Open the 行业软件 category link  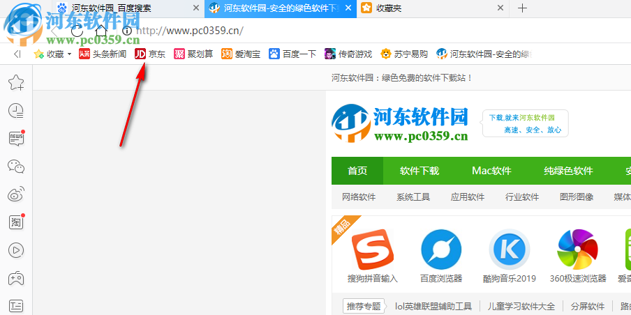[x=521, y=197]
